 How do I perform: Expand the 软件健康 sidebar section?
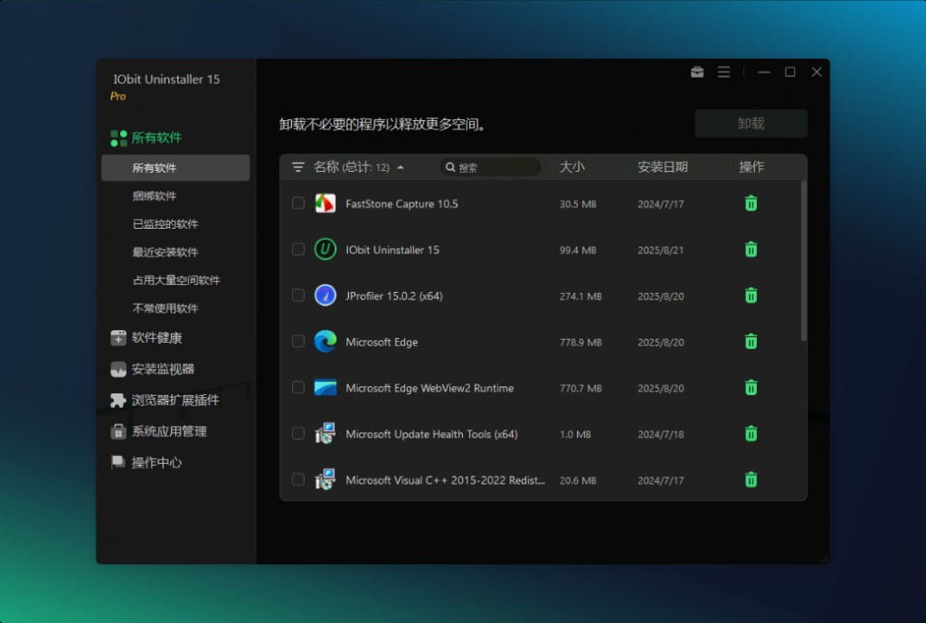156,338
